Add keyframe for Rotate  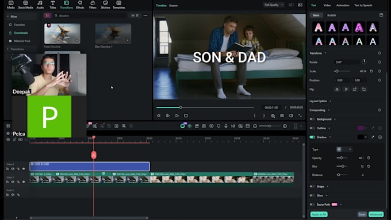pos(379,62)
